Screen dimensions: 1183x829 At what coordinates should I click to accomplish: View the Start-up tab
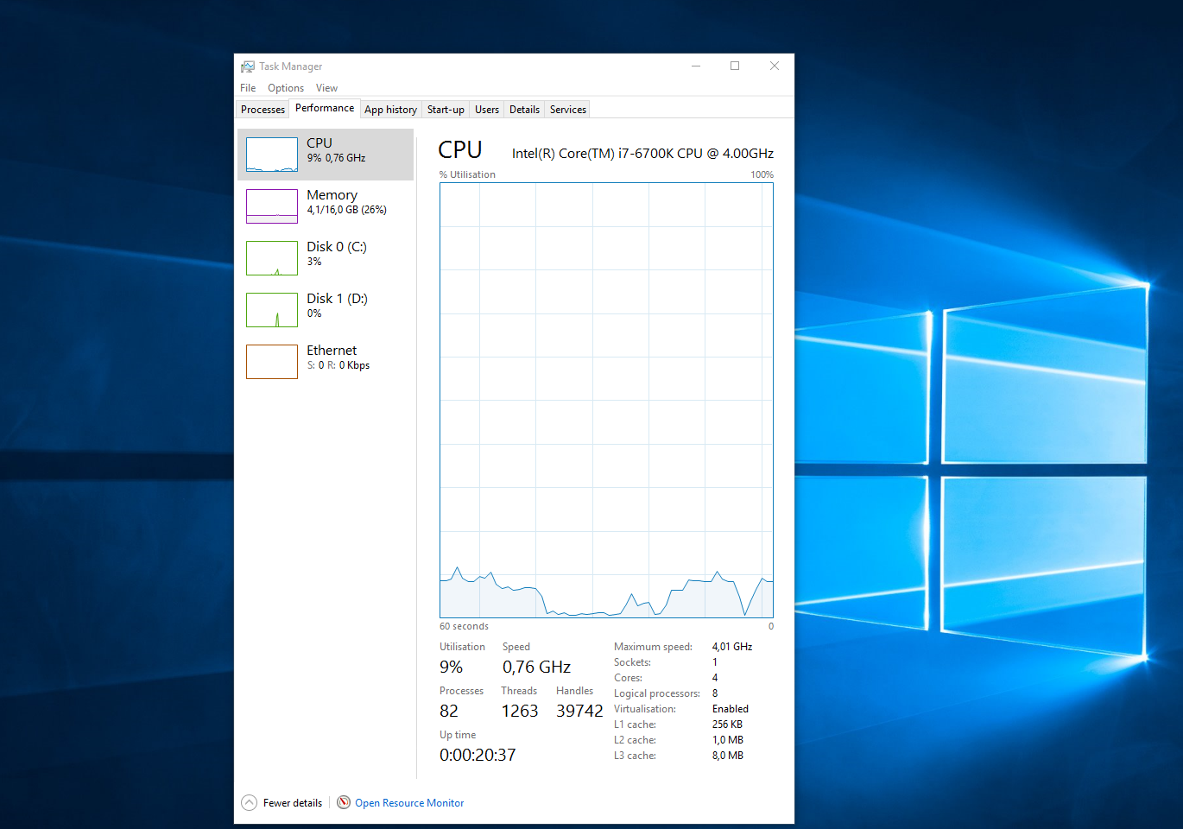(446, 109)
